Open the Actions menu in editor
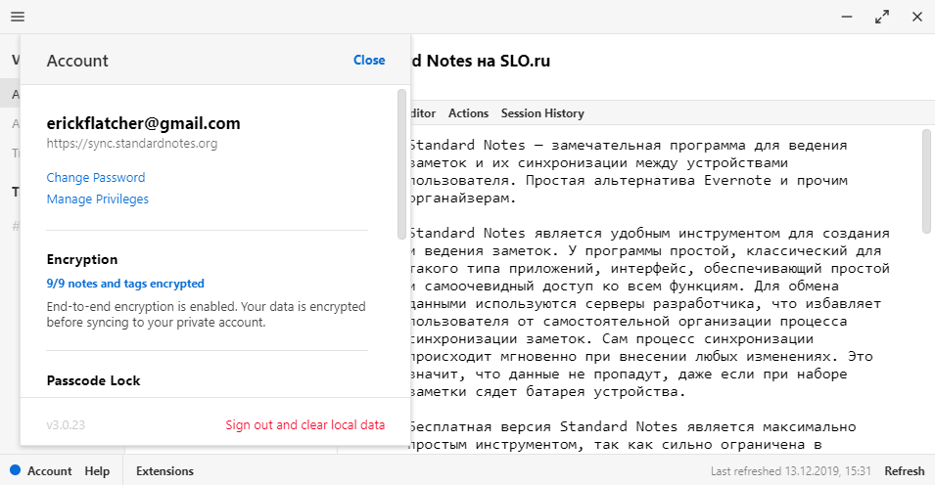This screenshot has width=935, height=485. coord(468,113)
